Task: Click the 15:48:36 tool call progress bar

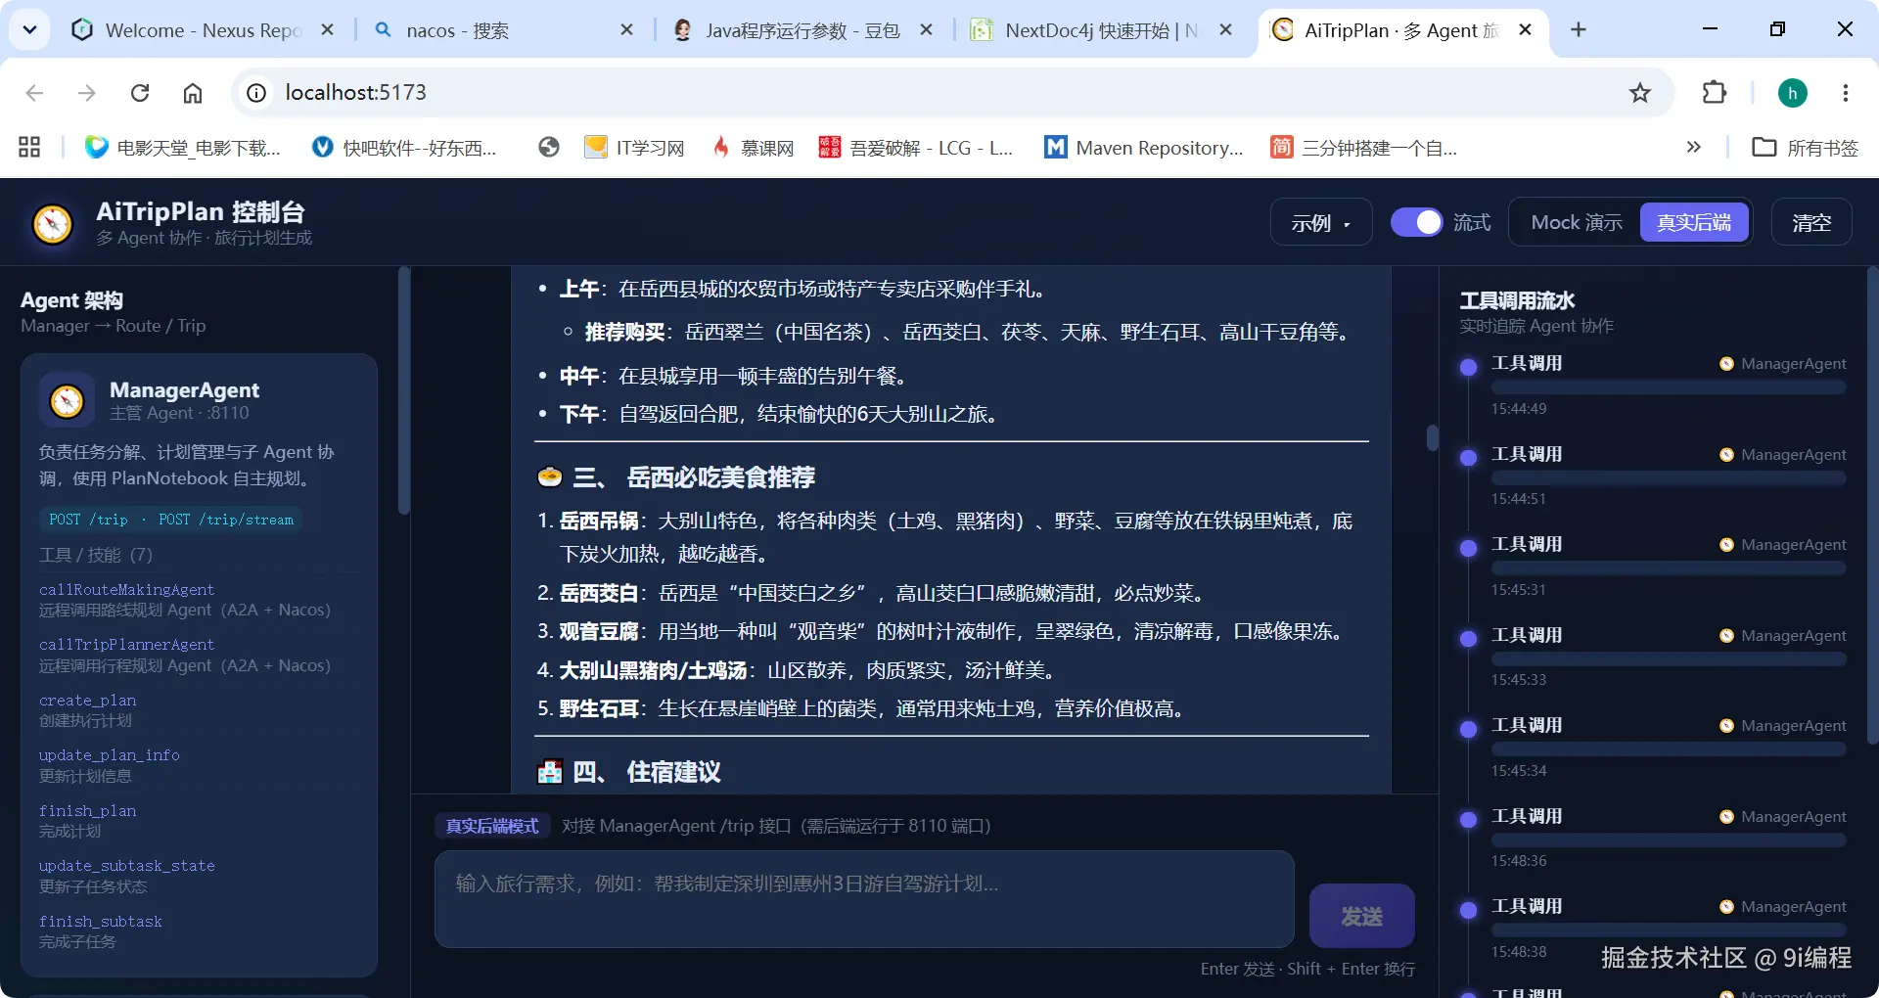Action: pos(1669,840)
